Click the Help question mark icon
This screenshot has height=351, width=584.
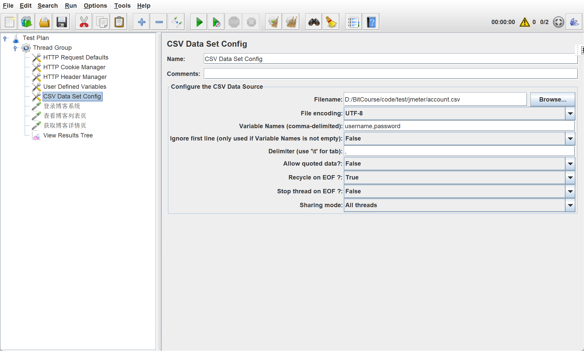point(371,22)
